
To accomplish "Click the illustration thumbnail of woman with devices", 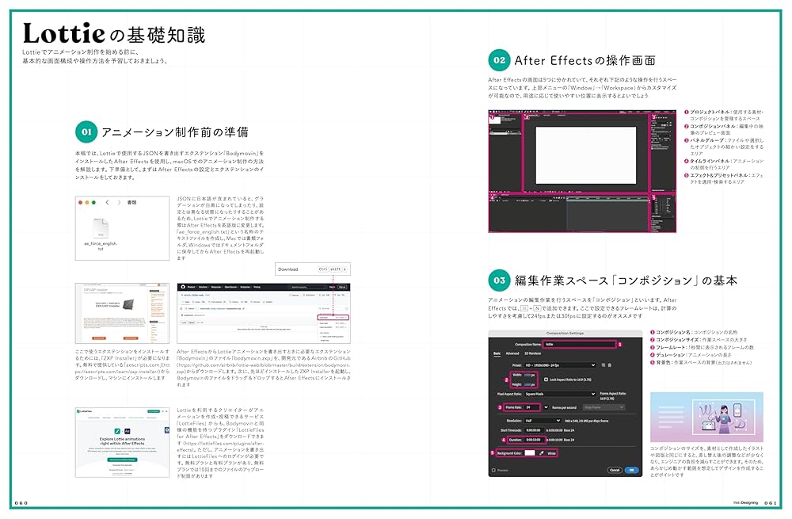I will pos(706,417).
